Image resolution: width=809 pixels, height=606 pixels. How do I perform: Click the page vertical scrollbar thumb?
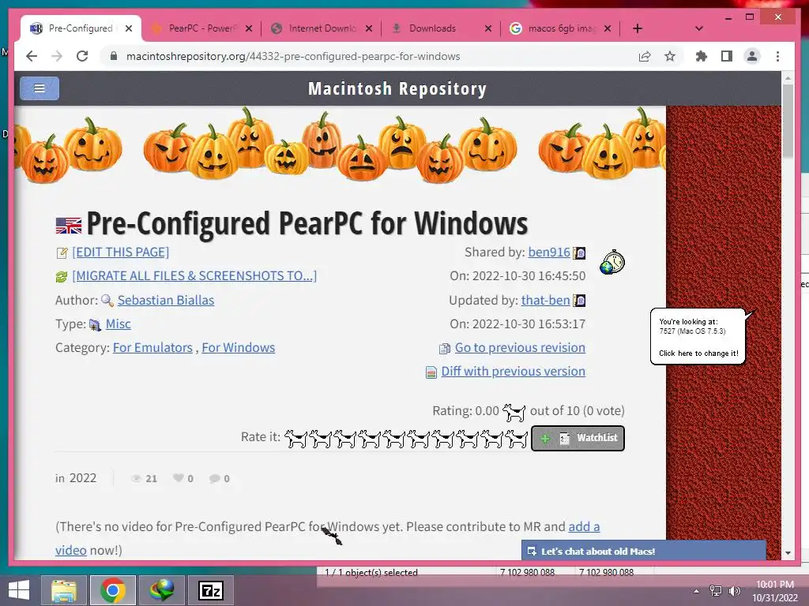click(788, 121)
